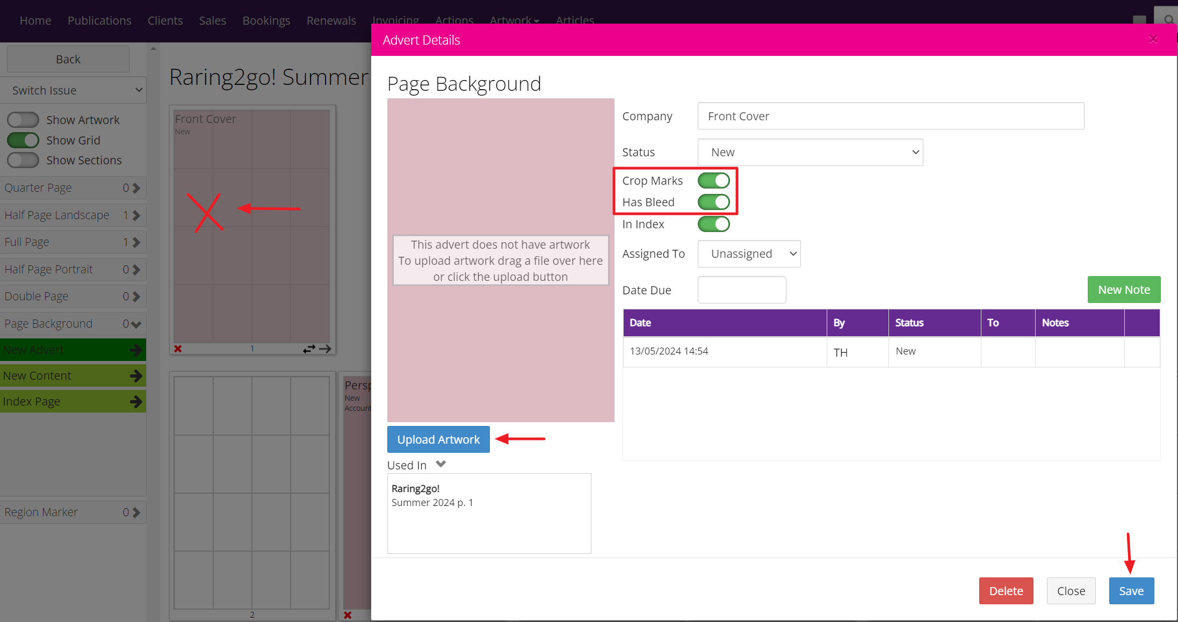Image resolution: width=1178 pixels, height=622 pixels.
Task: Click the swap arrows icon under page 1
Action: point(309,349)
